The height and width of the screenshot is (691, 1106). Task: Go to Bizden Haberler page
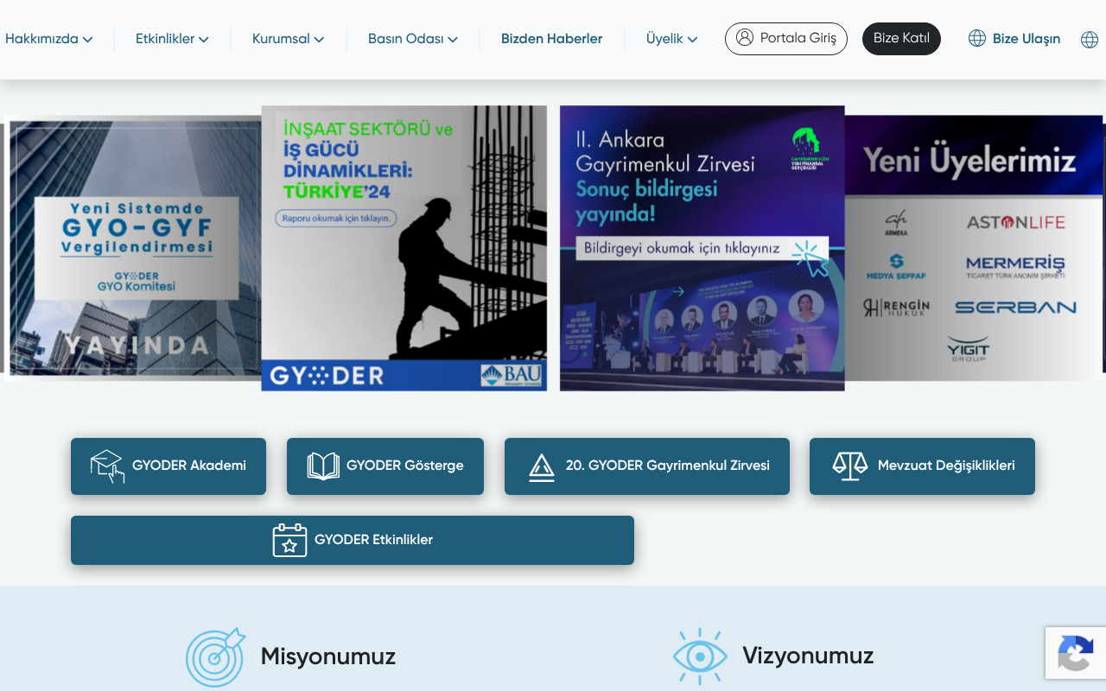pyautogui.click(x=552, y=39)
